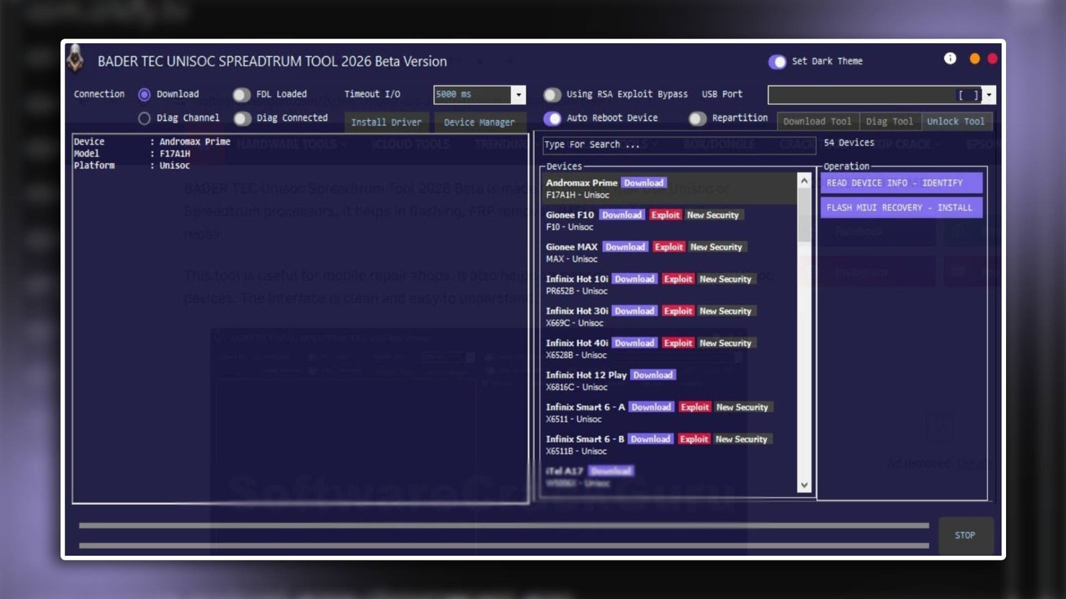The image size is (1066, 599).
Task: Expand the USB Port dropdown arrow
Action: pos(989,95)
